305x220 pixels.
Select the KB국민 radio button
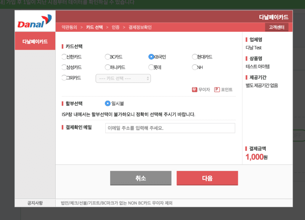151,57
